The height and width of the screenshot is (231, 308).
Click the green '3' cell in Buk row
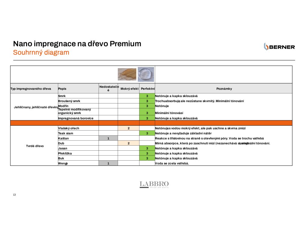[x=147, y=158]
